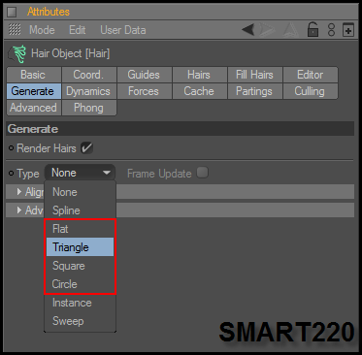Click the Attributes panel title
The width and height of the screenshot is (362, 355).
(x=49, y=12)
